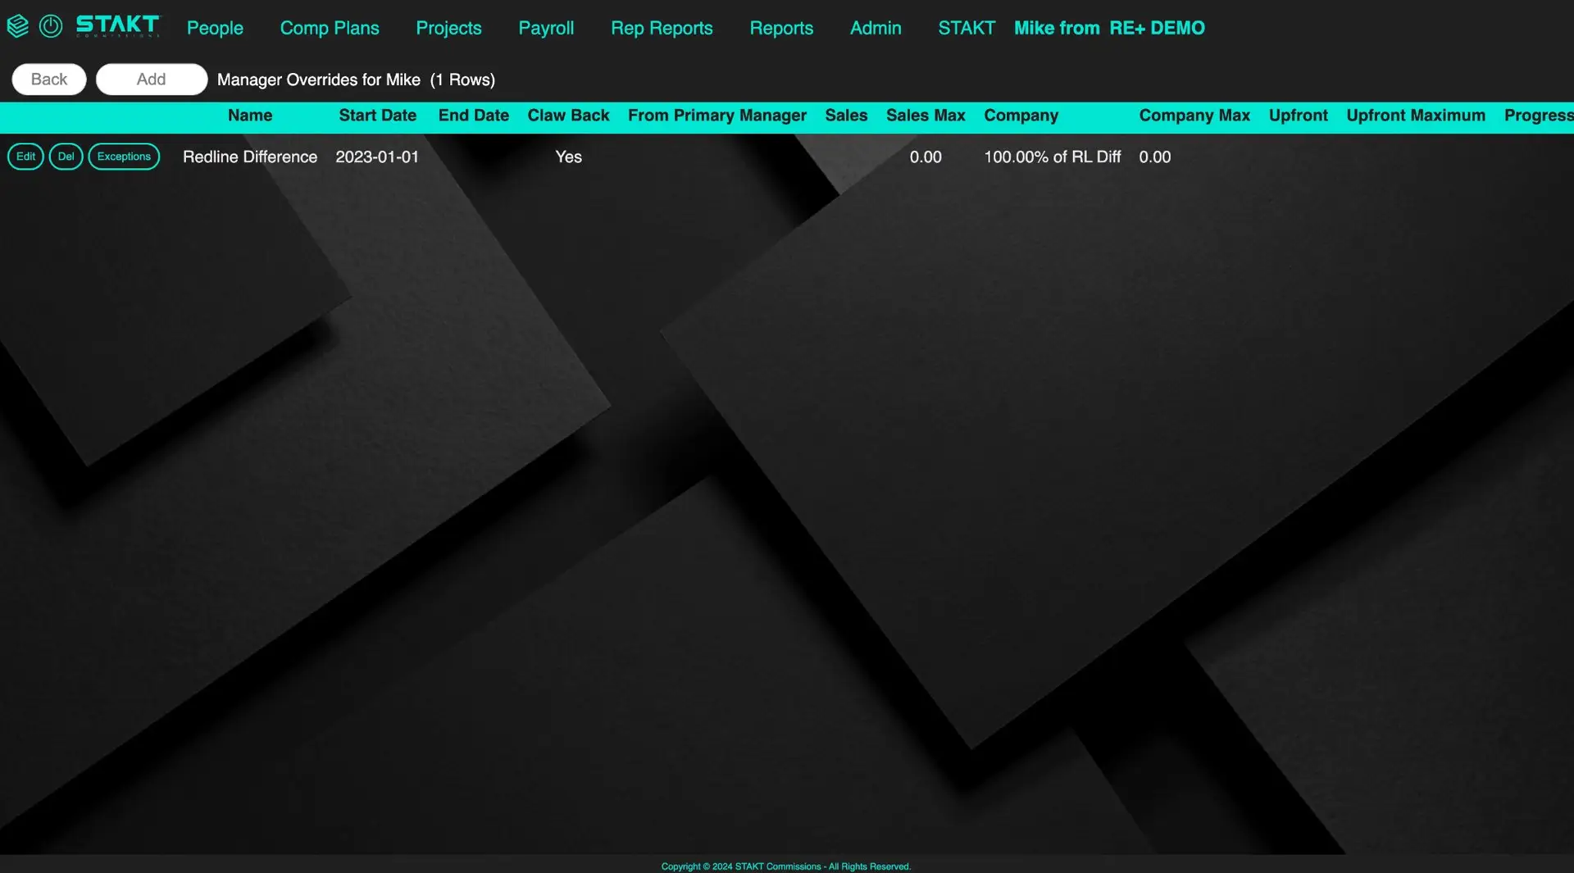Click the Sales column header
The height and width of the screenshot is (873, 1574).
coord(846,116)
